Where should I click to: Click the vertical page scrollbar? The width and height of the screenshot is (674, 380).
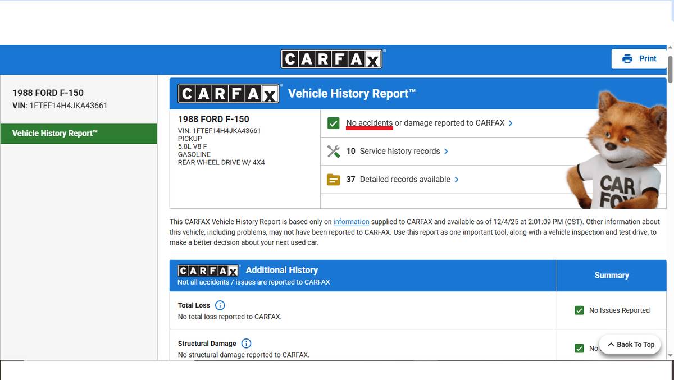click(670, 202)
